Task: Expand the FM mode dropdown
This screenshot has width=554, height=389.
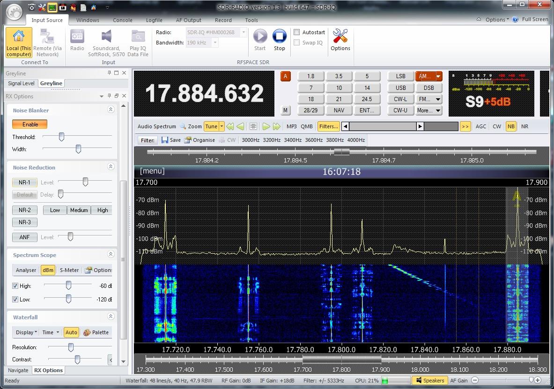Action: click(x=438, y=99)
